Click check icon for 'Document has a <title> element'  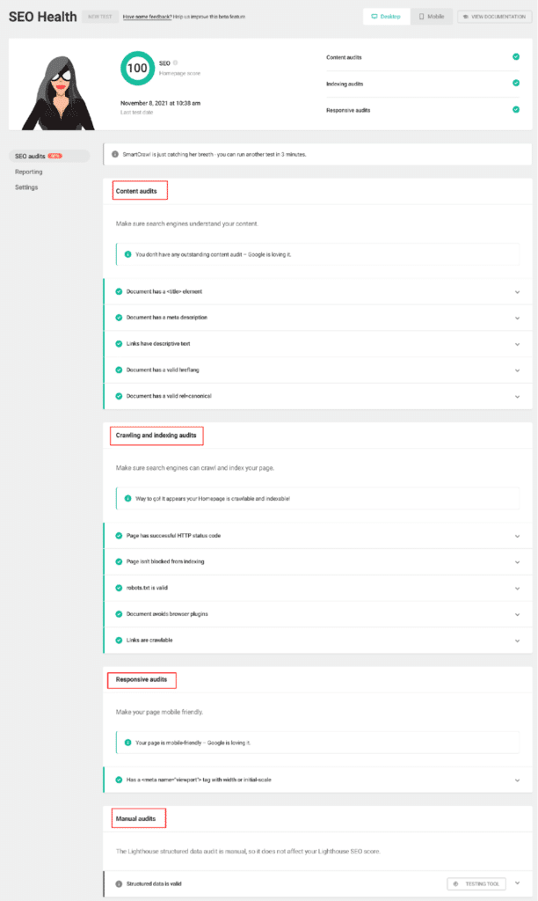119,291
